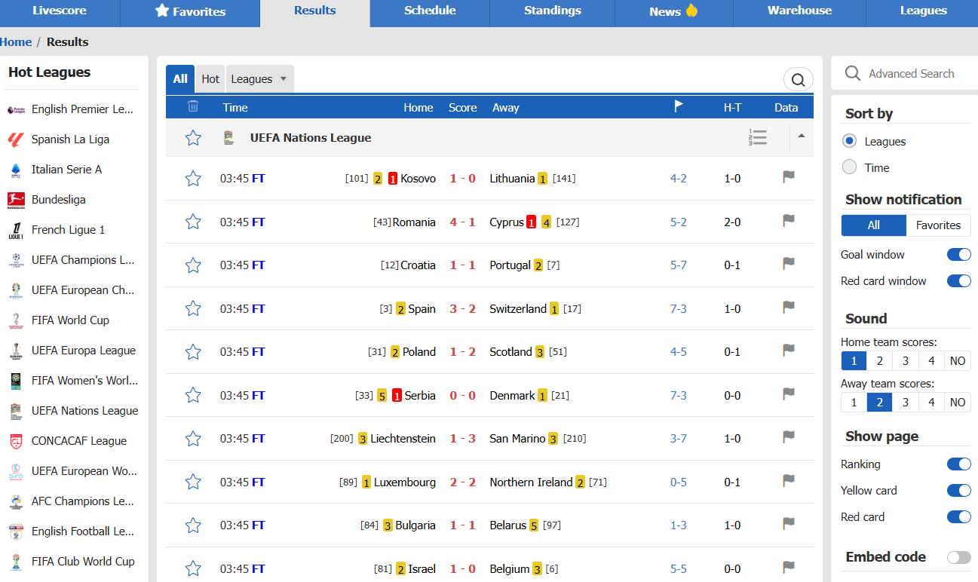Favorite the Poland vs Scotland match
The height and width of the screenshot is (582, 978).
tap(193, 352)
